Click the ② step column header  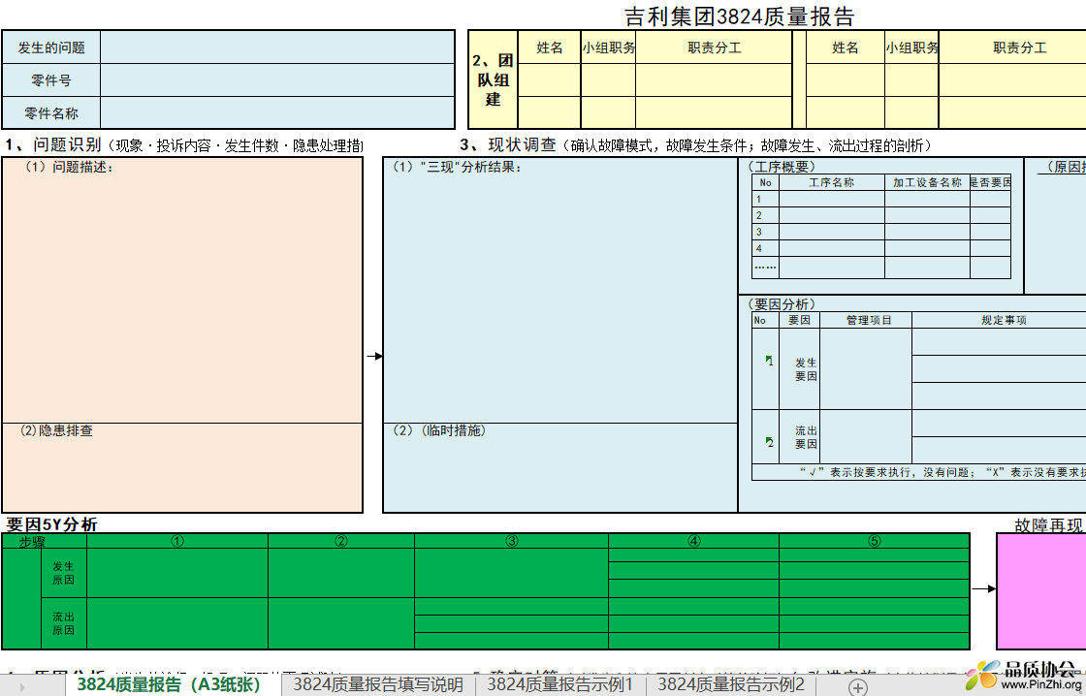point(341,542)
